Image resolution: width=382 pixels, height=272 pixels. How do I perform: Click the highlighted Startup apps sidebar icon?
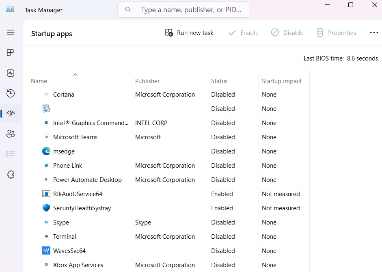(11, 114)
